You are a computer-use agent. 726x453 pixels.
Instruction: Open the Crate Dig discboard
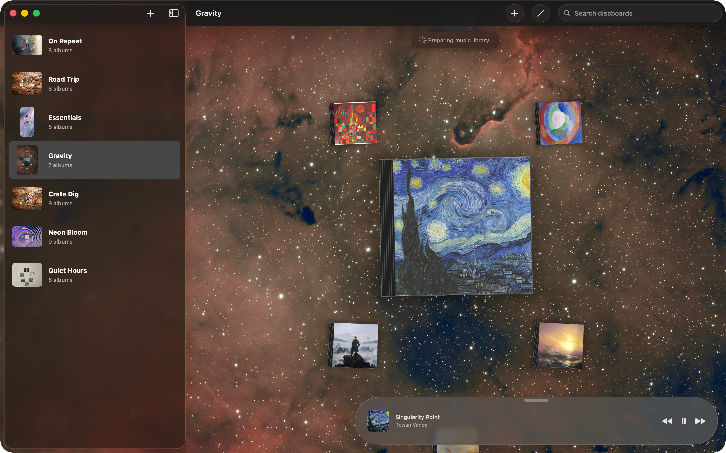95,198
